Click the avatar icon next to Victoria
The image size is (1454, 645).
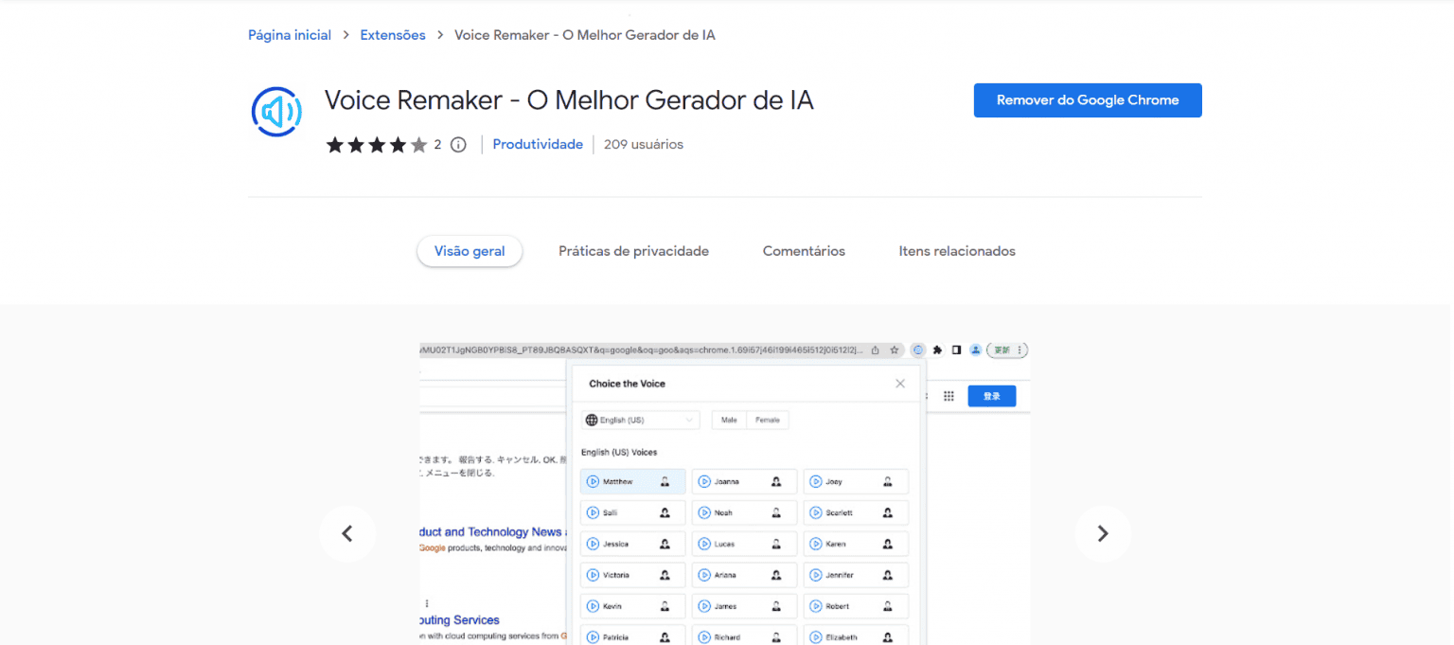665,575
